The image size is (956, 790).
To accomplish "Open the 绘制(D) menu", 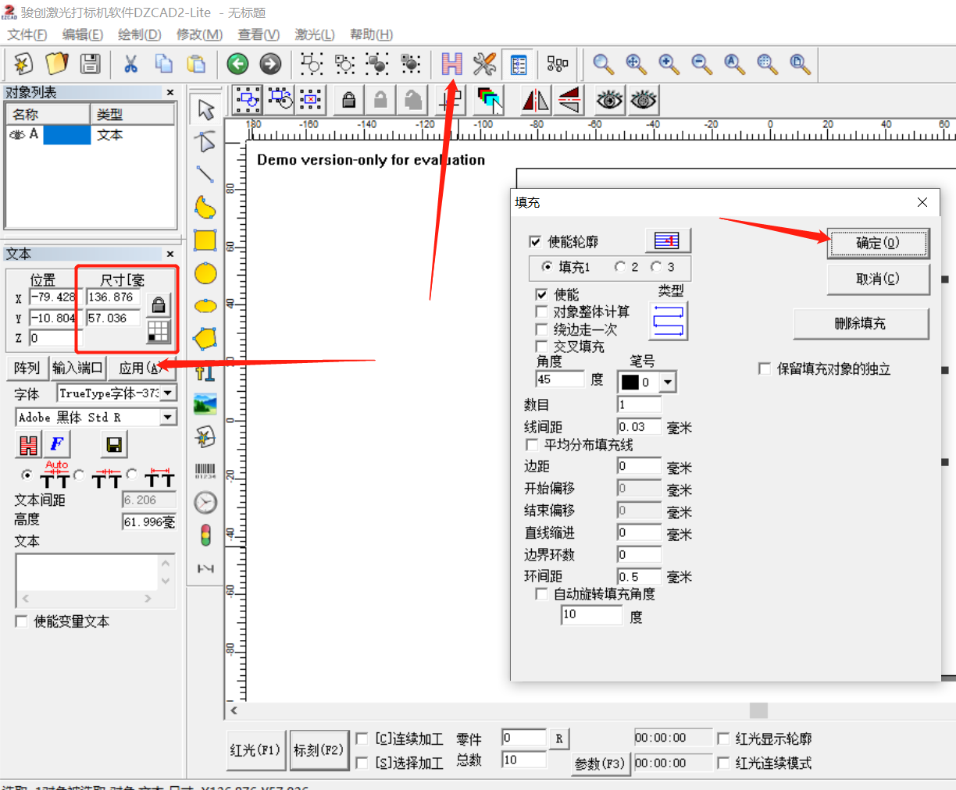I will coord(140,34).
